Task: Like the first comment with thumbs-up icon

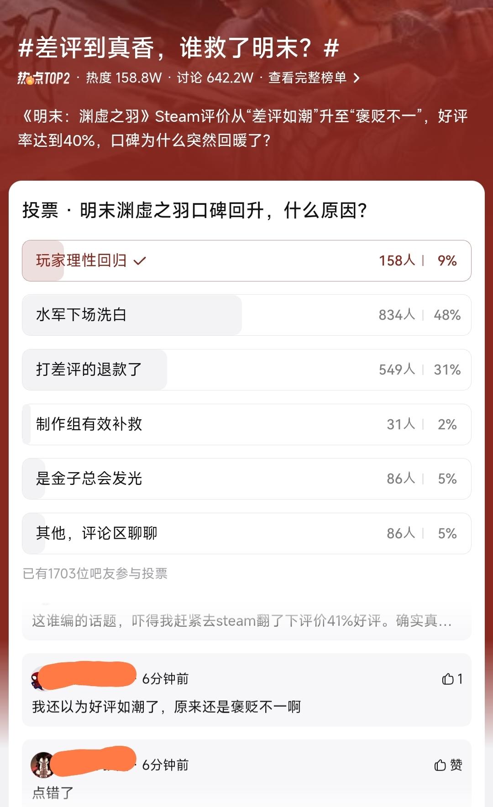Action: pos(452,679)
